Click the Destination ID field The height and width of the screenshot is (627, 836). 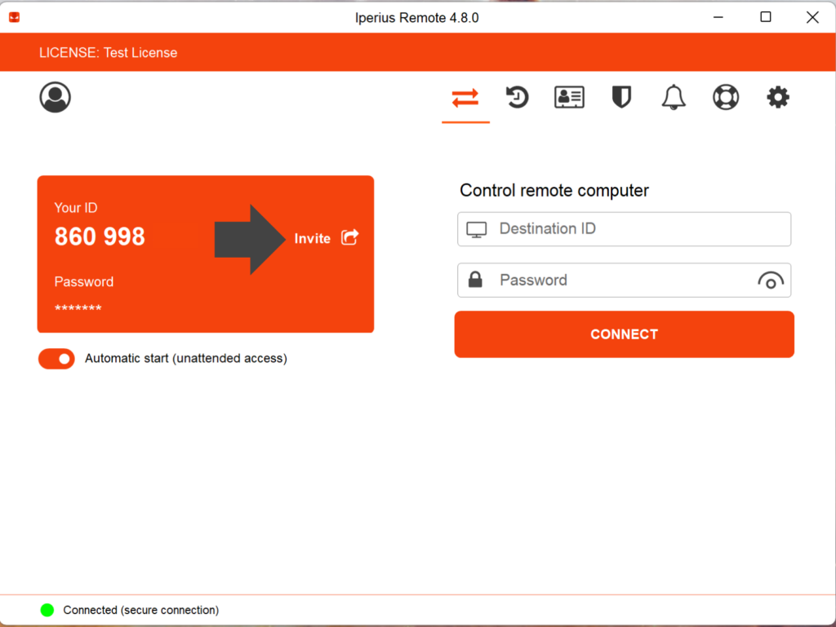coord(624,229)
